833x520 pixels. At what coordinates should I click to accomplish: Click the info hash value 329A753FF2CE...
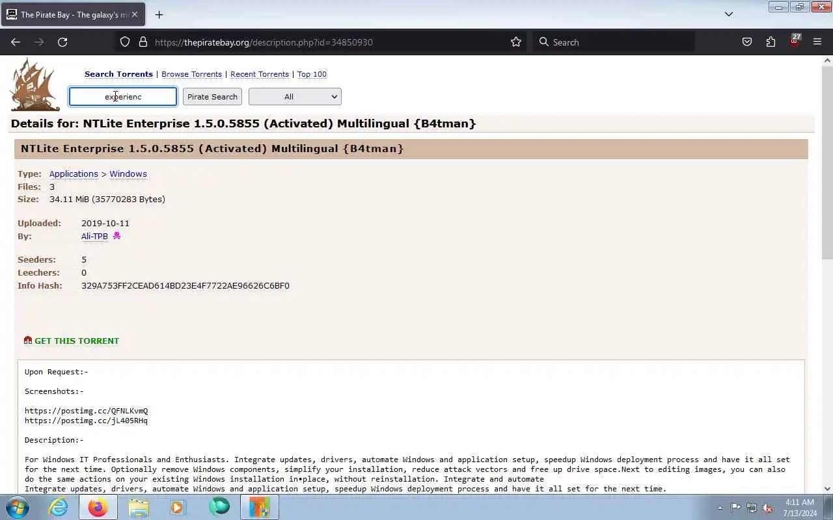tap(185, 285)
